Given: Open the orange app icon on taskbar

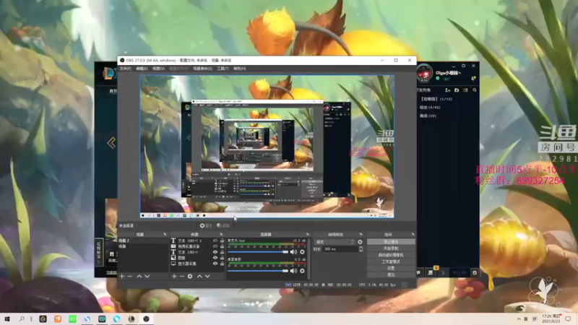Looking at the screenshot, I should (58, 318).
